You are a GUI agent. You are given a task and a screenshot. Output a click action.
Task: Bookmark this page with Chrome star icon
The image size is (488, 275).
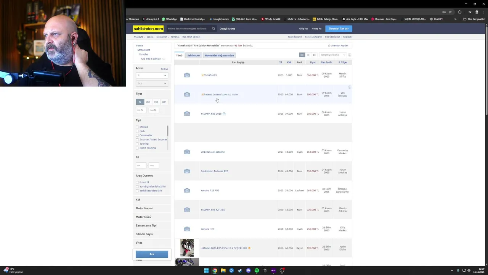point(450,12)
